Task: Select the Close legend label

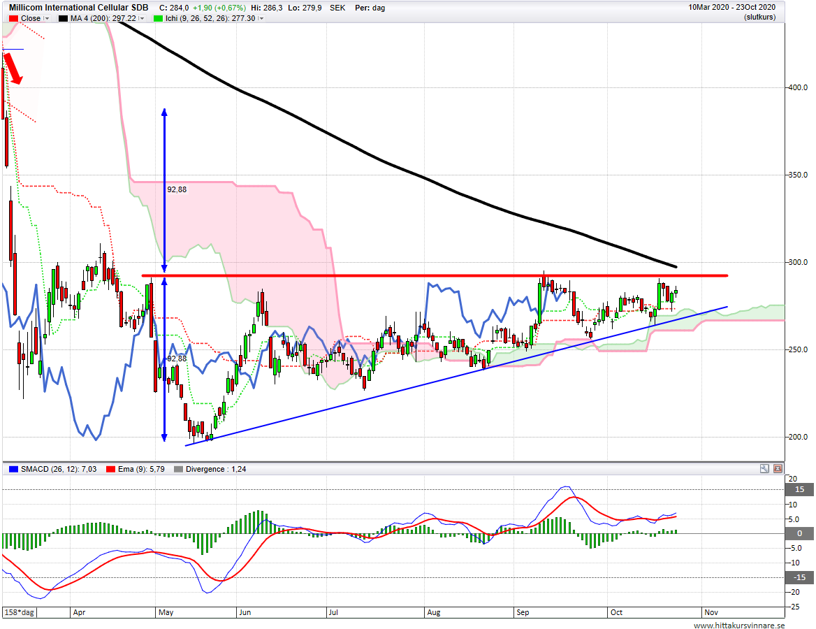Action: (31, 18)
